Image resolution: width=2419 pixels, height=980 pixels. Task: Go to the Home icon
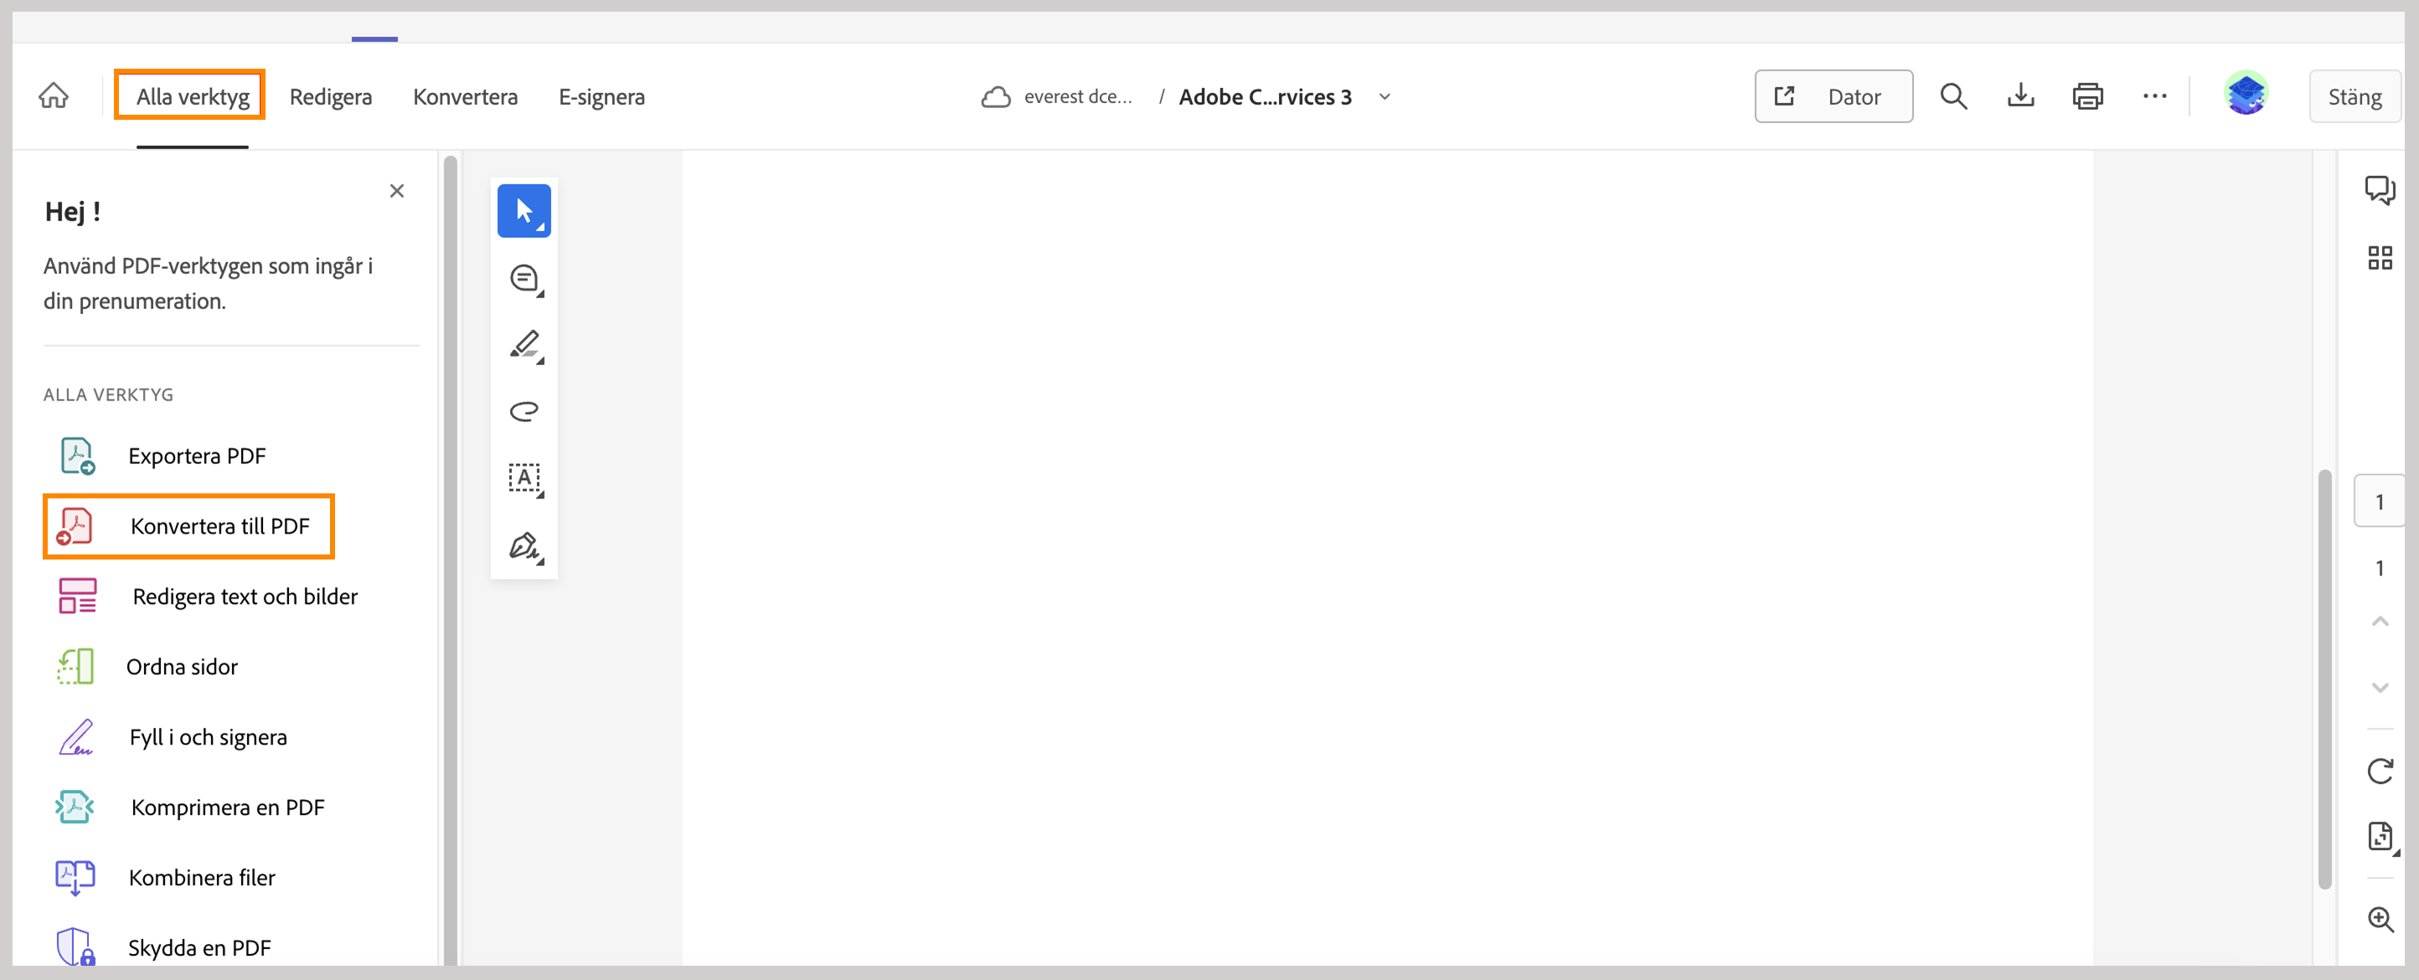coord(54,96)
